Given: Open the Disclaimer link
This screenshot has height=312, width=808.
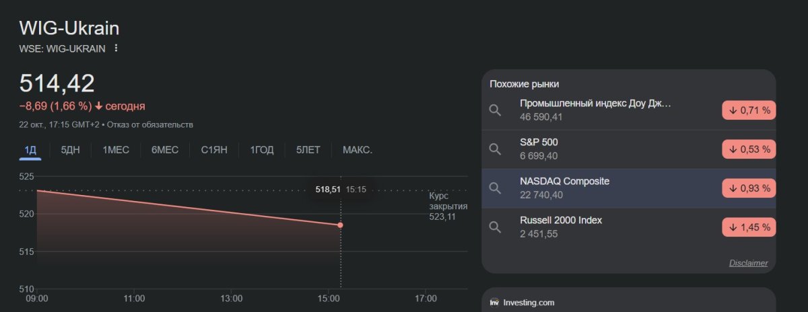Looking at the screenshot, I should click(748, 263).
